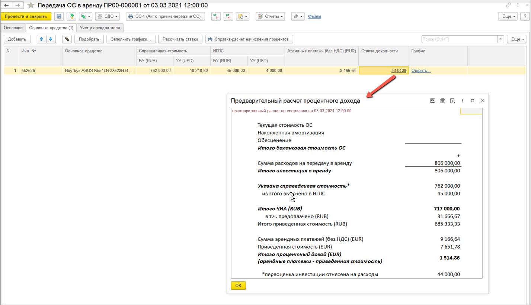The width and height of the screenshot is (531, 305).
Task: Click the Открыть... schedule link in row
Action: 421,71
